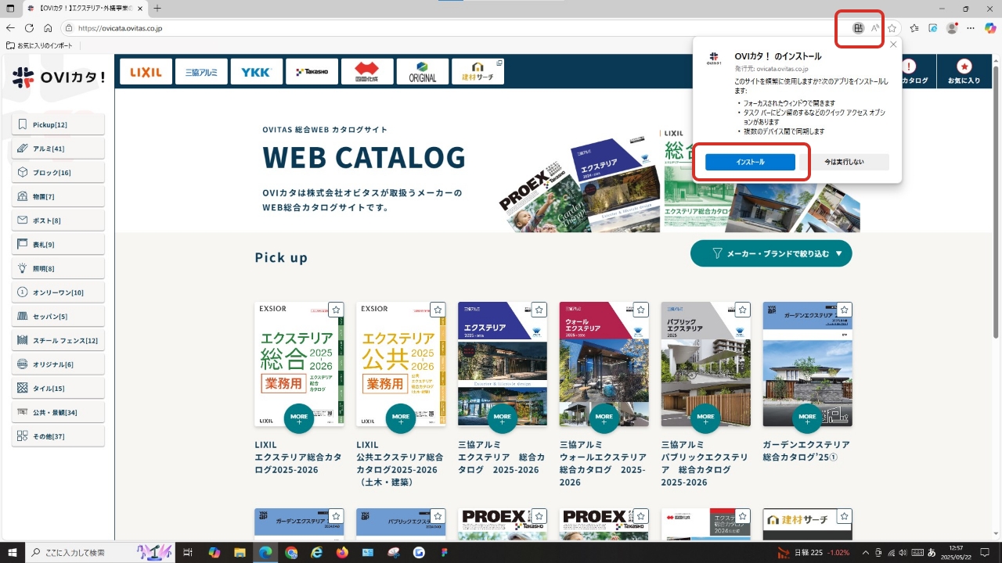Image resolution: width=1002 pixels, height=563 pixels.
Task: Favorite star on パブリックエクステリア catalog
Action: click(742, 310)
